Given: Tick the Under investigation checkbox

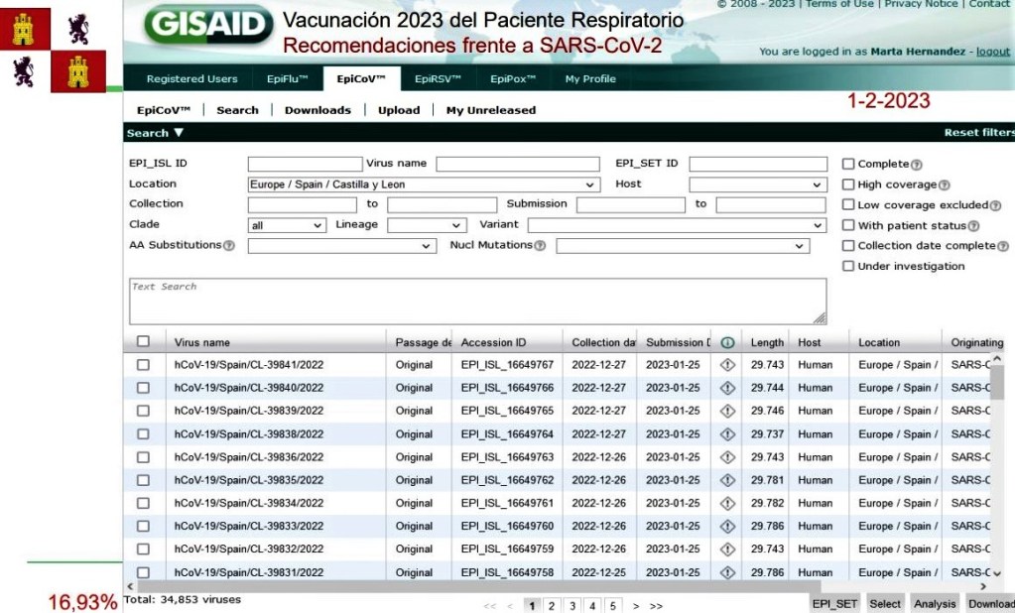Looking at the screenshot, I should click(848, 266).
